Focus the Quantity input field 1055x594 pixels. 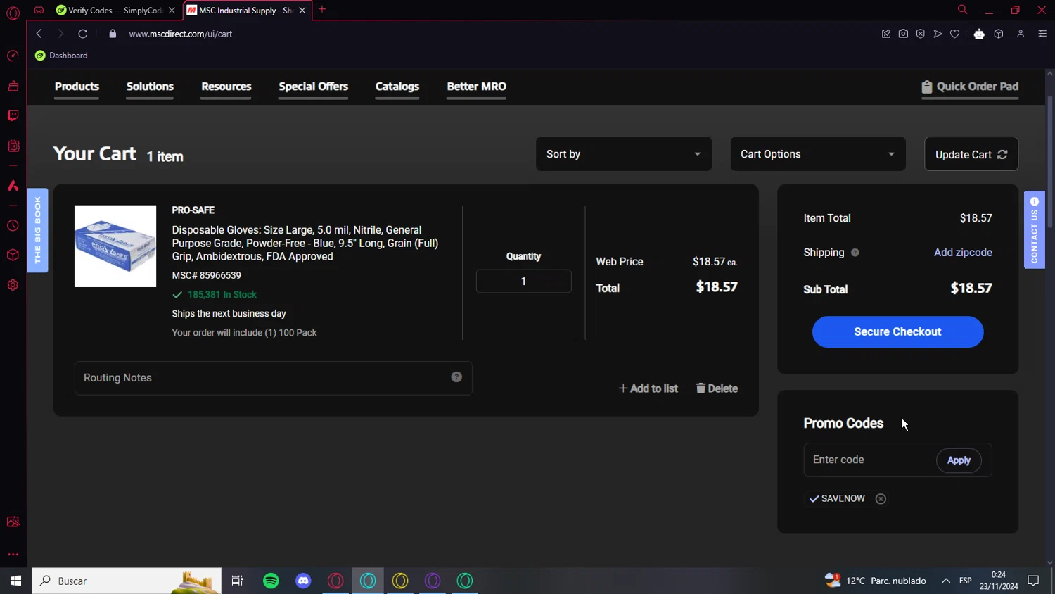coord(523,282)
